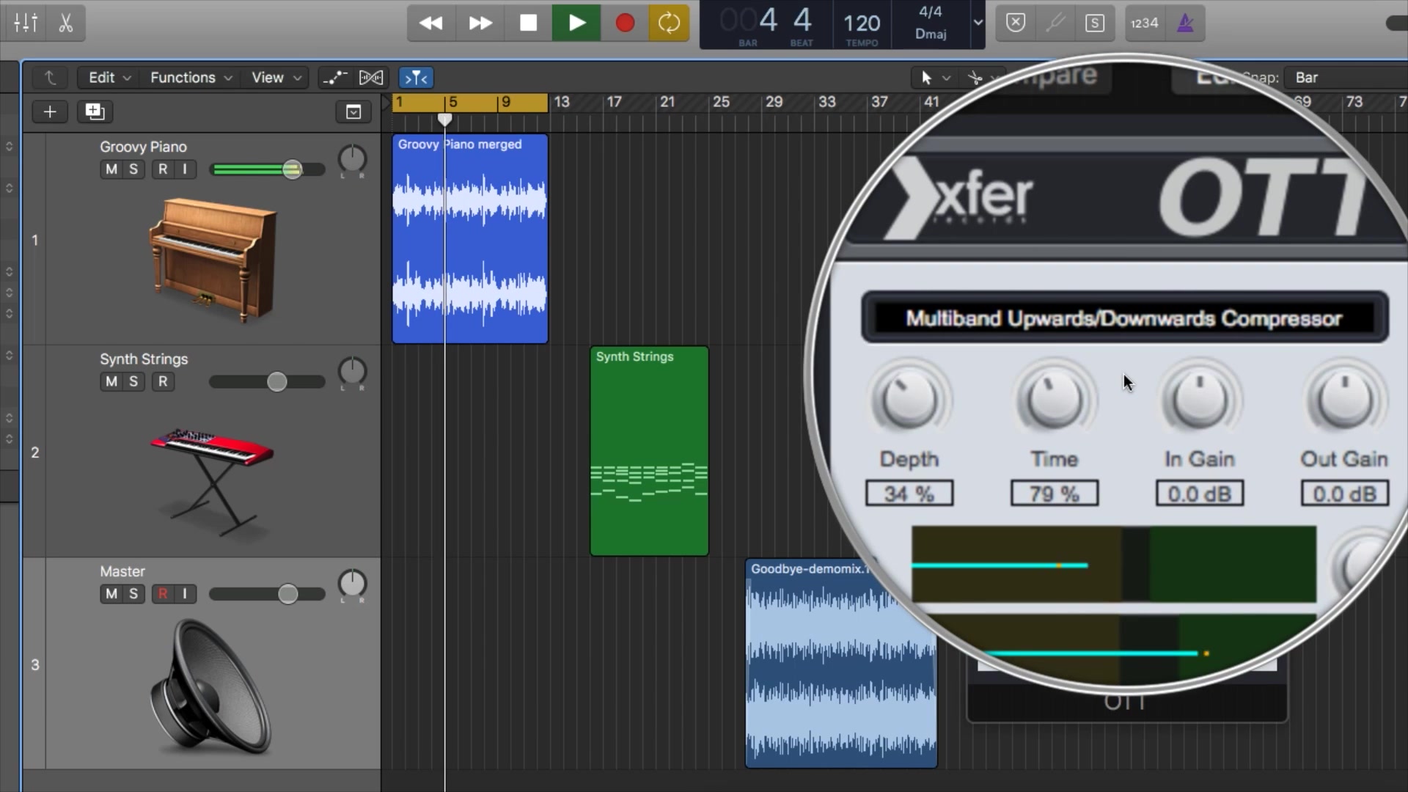Add new track with plus button
The width and height of the screenshot is (1408, 792).
coord(50,111)
